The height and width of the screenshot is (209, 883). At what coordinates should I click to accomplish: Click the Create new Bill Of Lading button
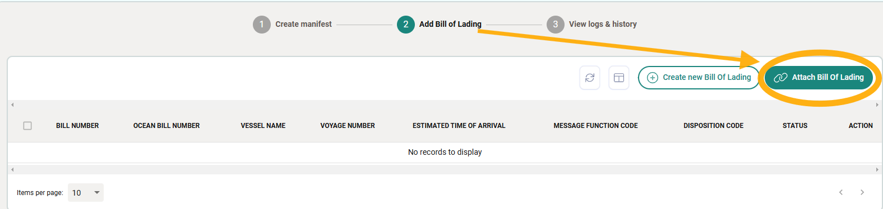699,78
